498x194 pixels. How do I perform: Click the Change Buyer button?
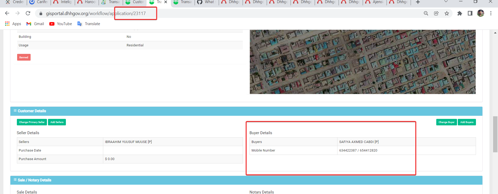click(446, 122)
